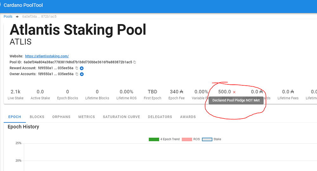Toggle the Stake legend swatch
The height and width of the screenshot is (171, 317).
tap(207, 139)
